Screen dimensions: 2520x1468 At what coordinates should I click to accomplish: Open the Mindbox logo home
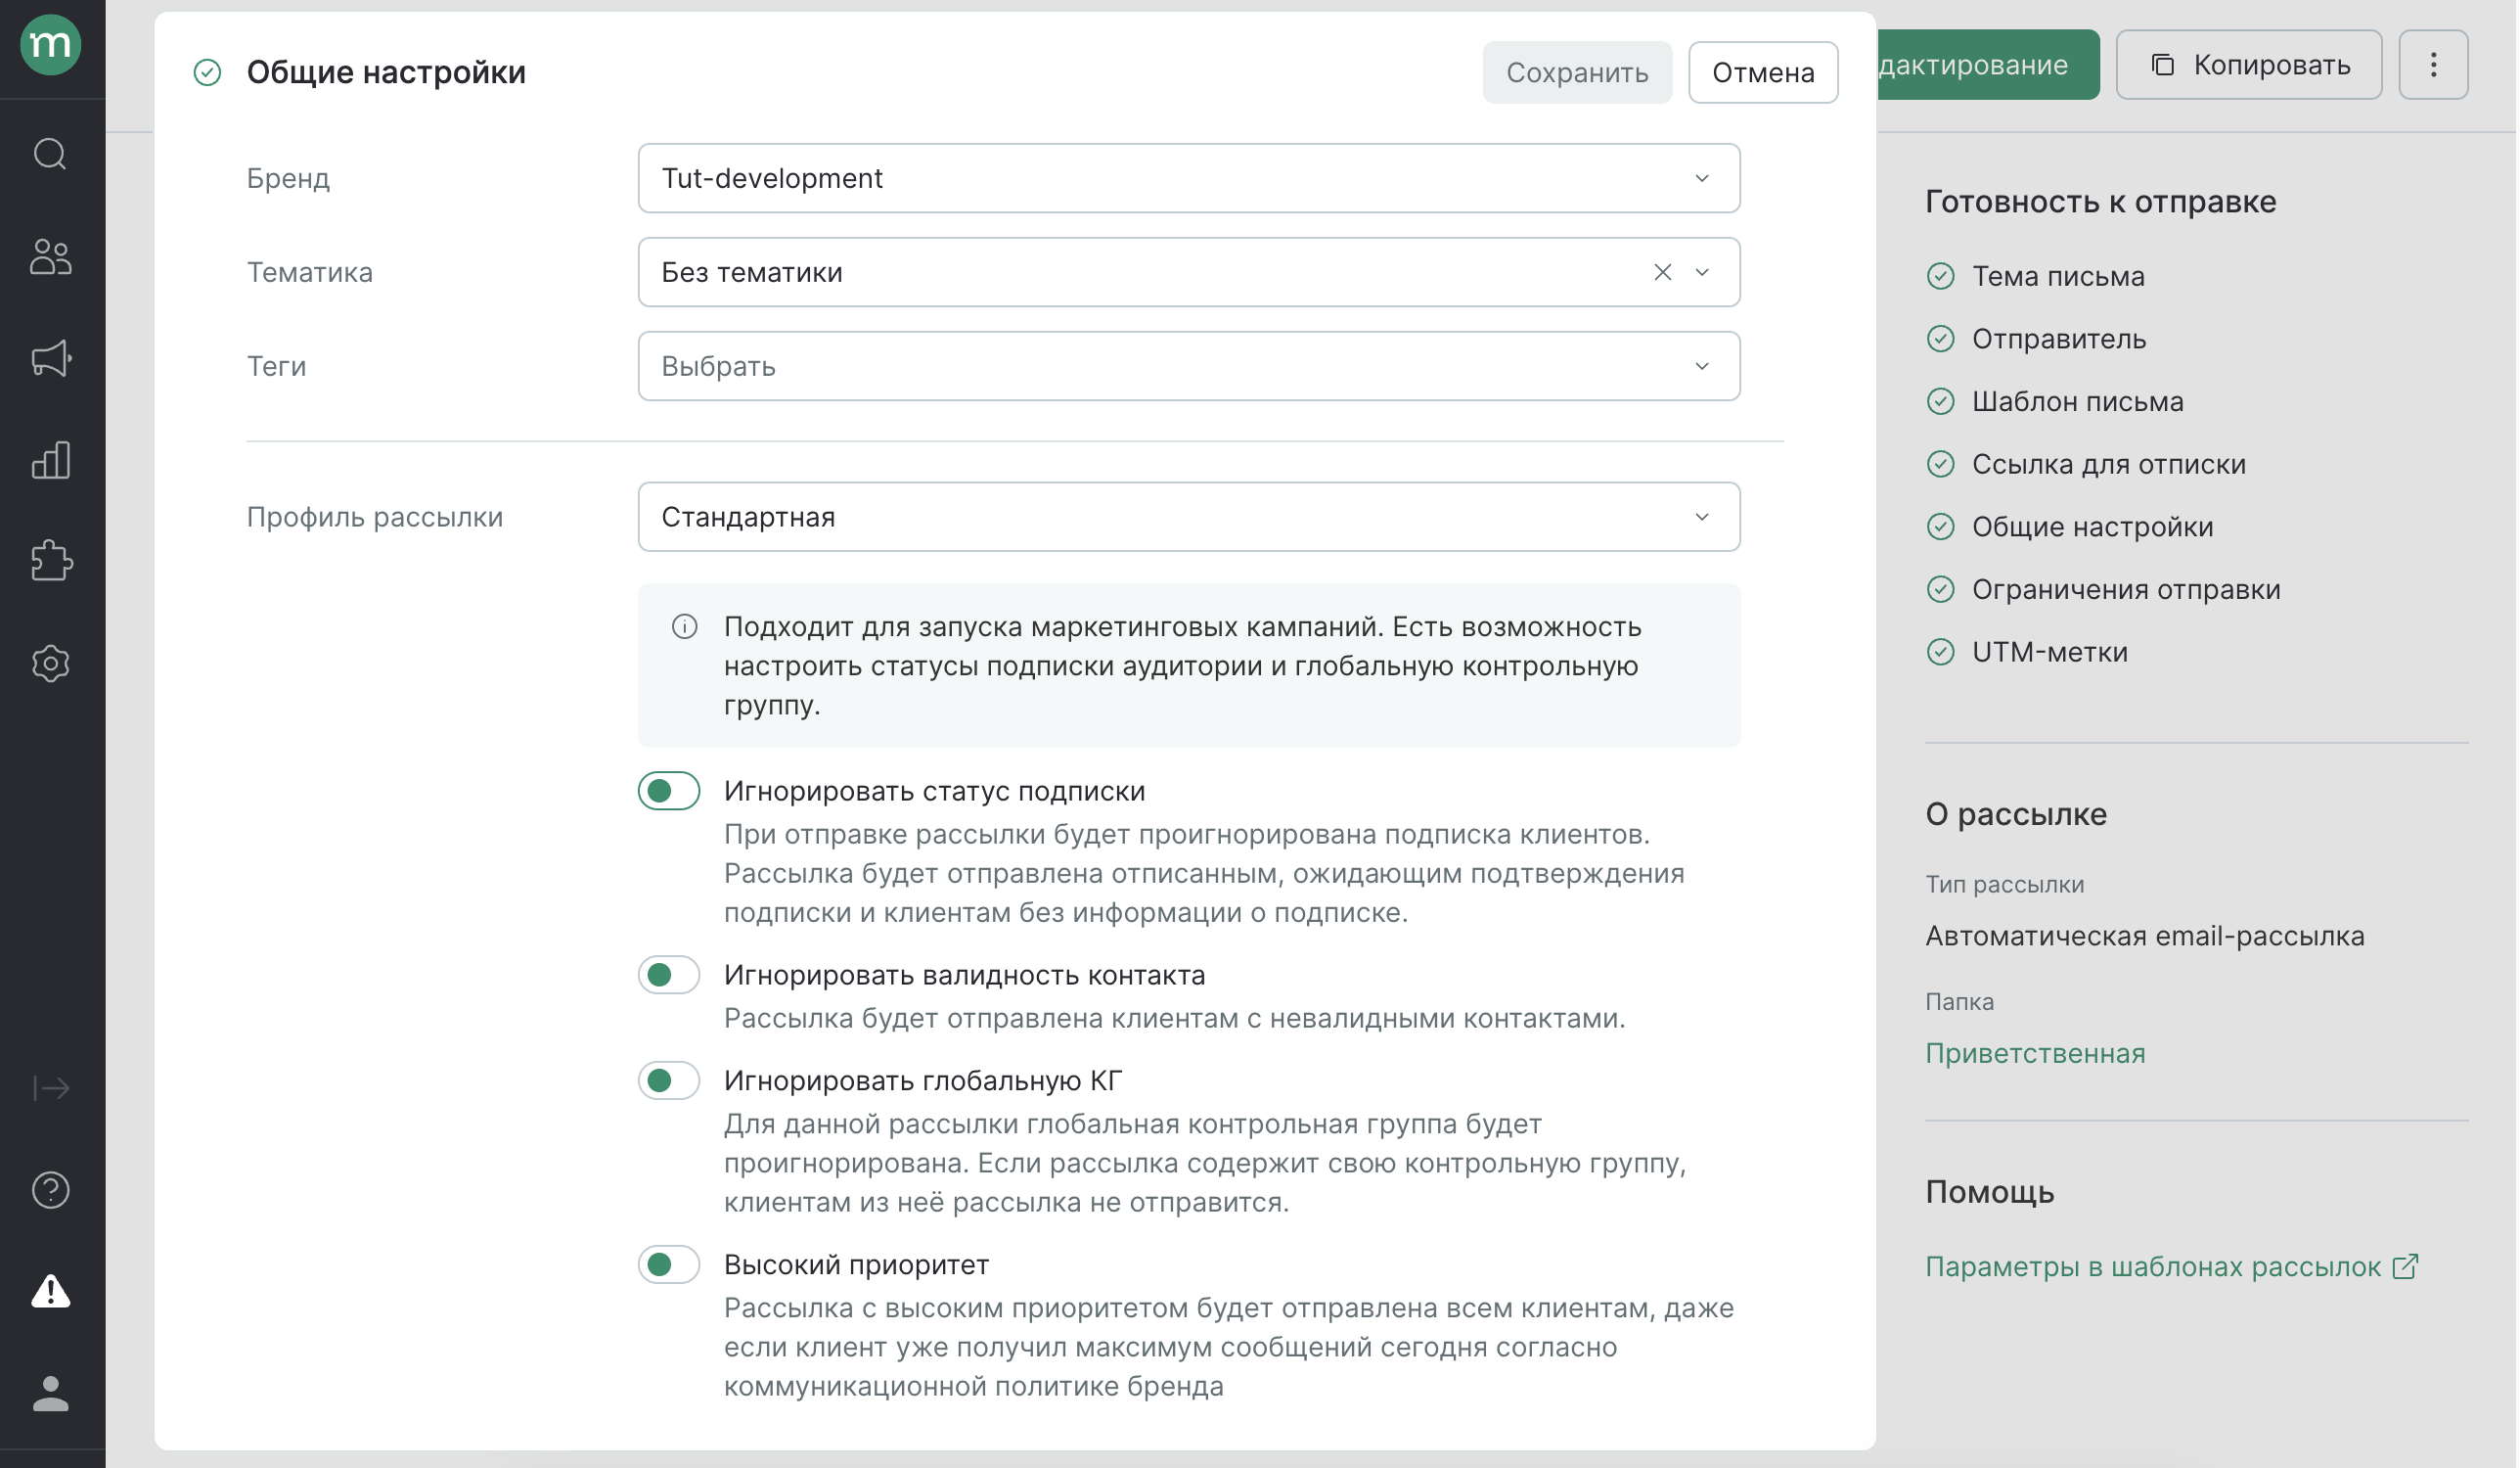tap(50, 45)
